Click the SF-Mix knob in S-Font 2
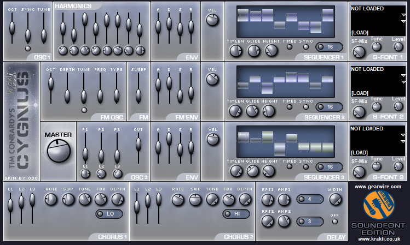The width and height of the screenshot is (410, 245). pyautogui.click(x=359, y=112)
